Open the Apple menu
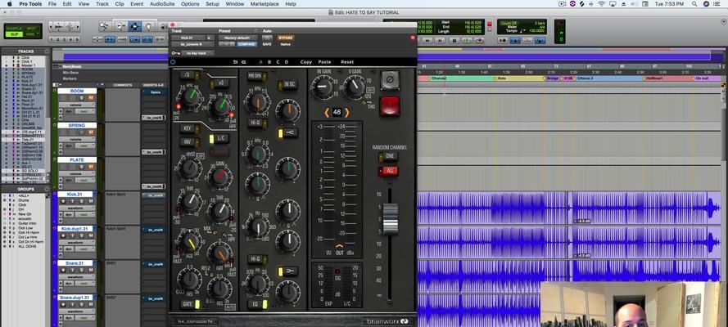The height and width of the screenshot is (327, 728). (9, 4)
